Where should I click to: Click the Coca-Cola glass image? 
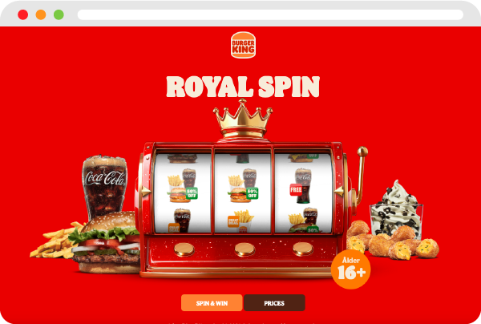click(104, 187)
